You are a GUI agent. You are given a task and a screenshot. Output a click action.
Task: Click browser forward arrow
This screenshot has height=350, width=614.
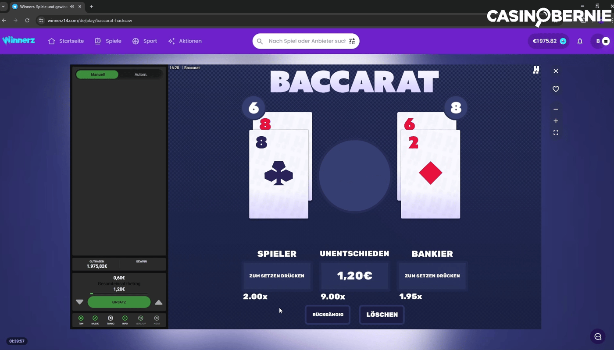coord(16,20)
